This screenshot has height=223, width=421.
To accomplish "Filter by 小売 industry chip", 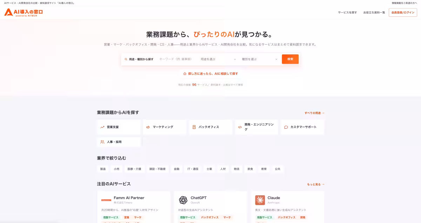I will (116, 169).
